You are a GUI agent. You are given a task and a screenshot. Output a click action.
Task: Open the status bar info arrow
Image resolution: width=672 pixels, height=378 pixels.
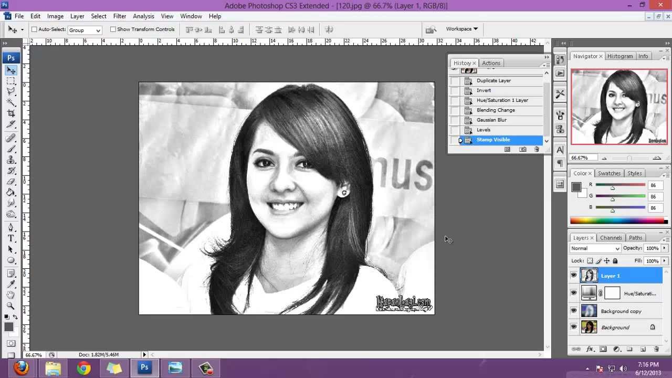pos(144,355)
